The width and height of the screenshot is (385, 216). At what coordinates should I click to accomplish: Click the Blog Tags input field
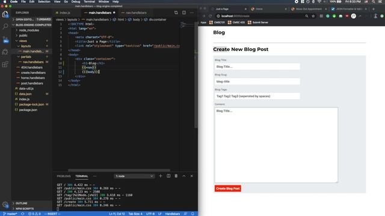coord(257,96)
